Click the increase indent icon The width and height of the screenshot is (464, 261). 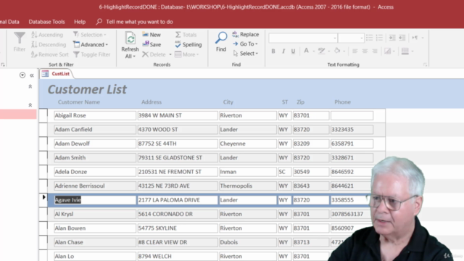pyautogui.click(x=392, y=38)
